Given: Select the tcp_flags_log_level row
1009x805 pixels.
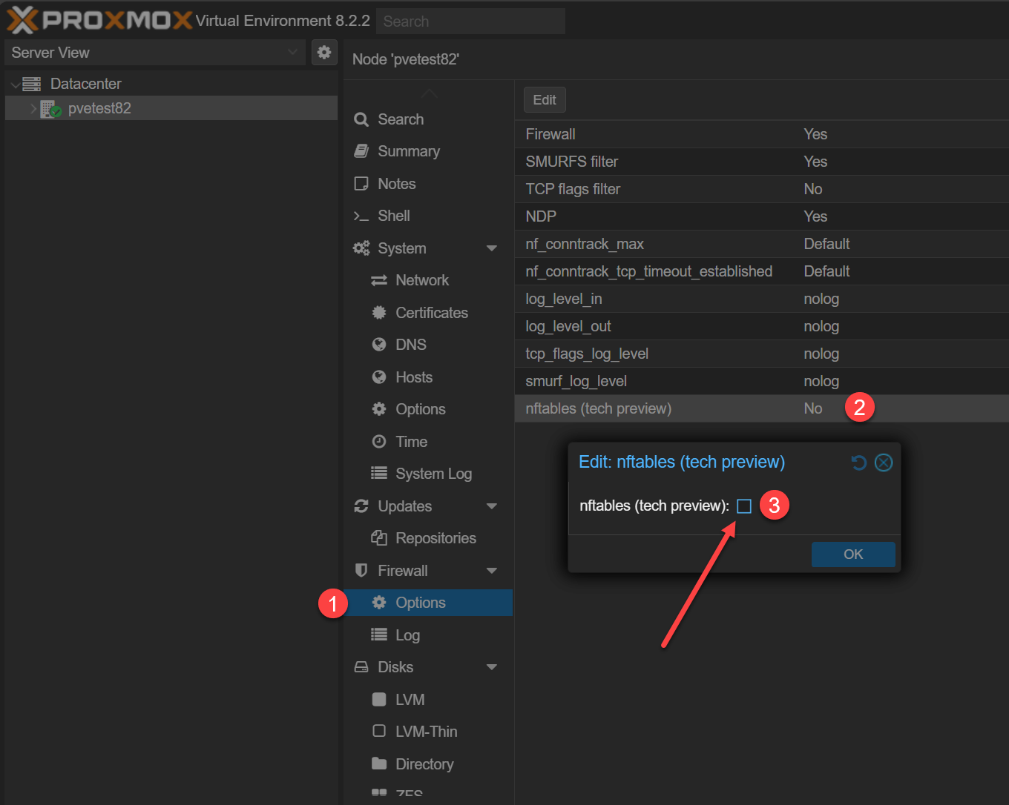Looking at the screenshot, I should click(x=762, y=354).
